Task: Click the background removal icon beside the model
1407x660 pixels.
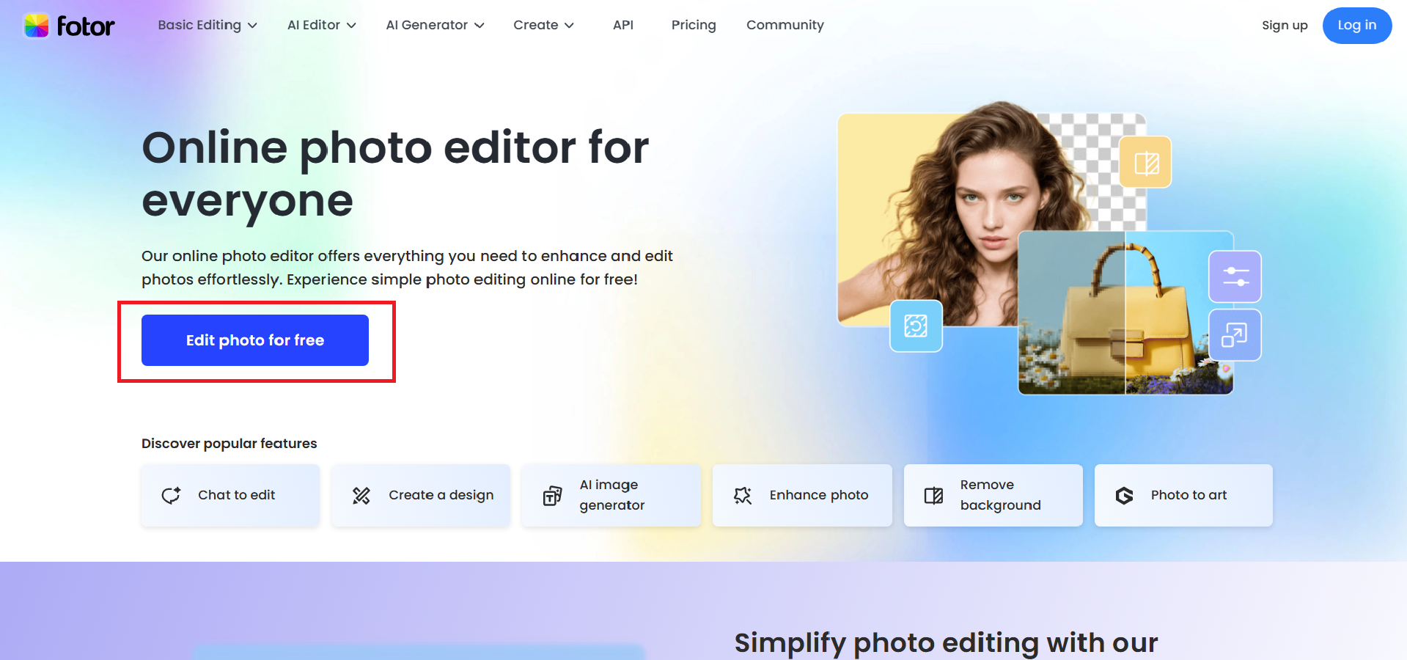Action: [x=916, y=326]
